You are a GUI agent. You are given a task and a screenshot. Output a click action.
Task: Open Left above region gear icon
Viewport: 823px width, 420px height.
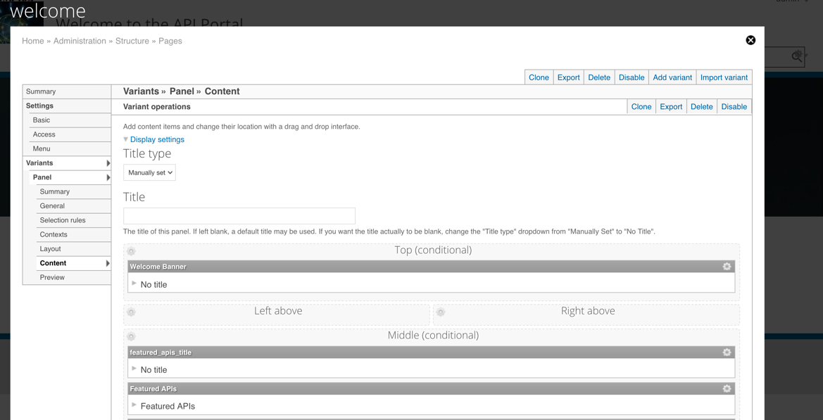pyautogui.click(x=131, y=312)
